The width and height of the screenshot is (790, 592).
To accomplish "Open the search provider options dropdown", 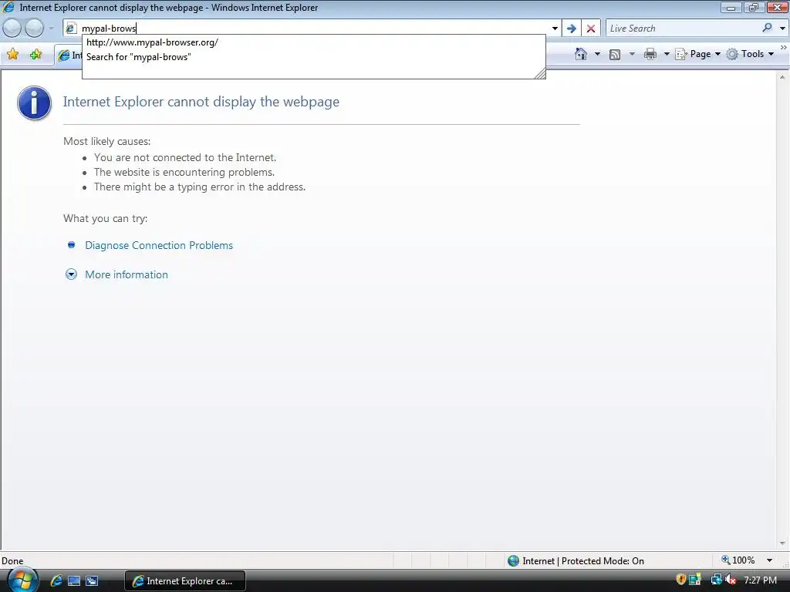I will (782, 29).
